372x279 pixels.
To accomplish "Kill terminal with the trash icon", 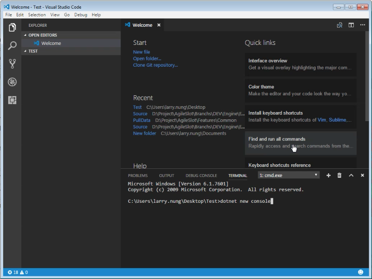I will [x=339, y=175].
